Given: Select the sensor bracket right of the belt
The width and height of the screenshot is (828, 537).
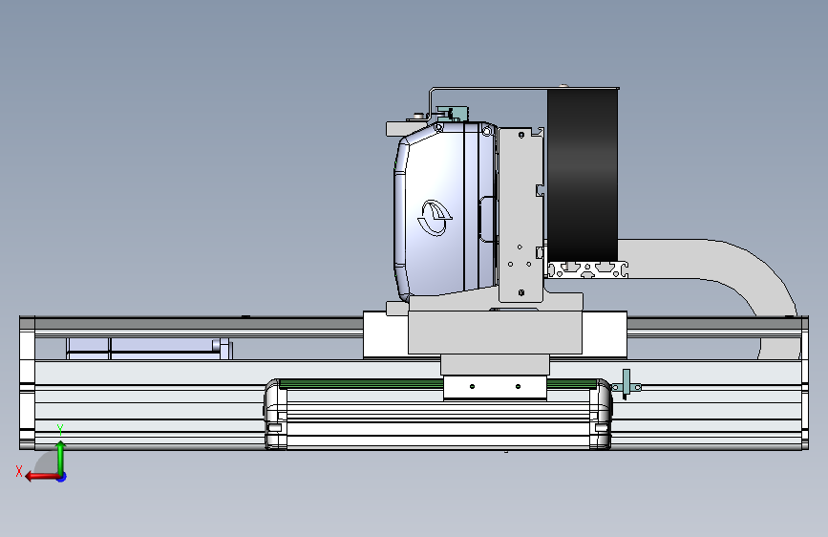Looking at the screenshot, I should [x=626, y=385].
